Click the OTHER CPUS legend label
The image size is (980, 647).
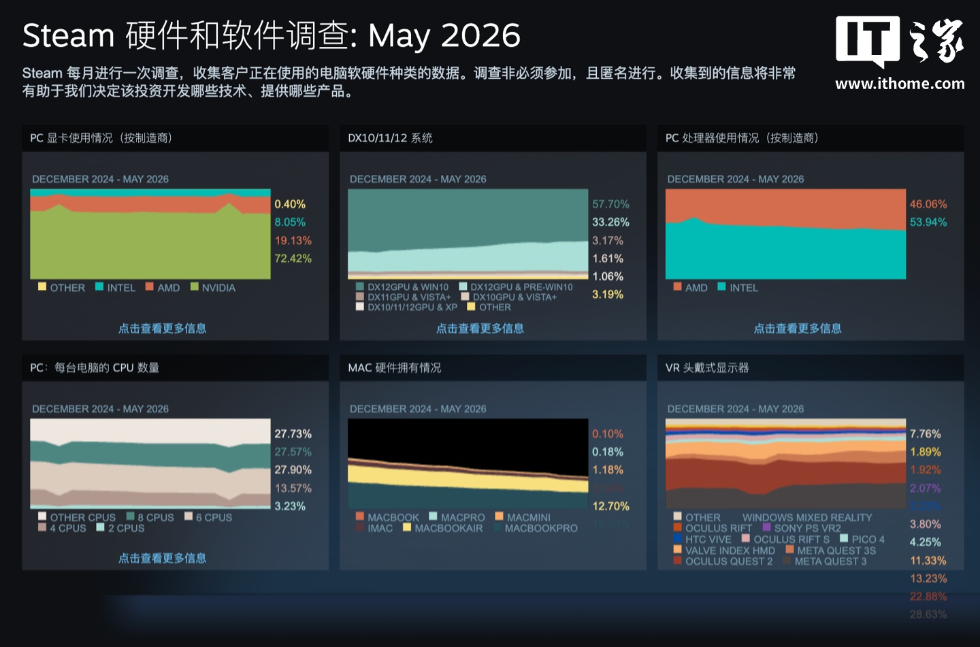[83, 517]
